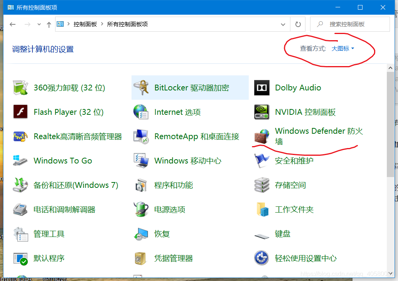Expand the chevron before 控制面板 breadcrumb
This screenshot has height=281, width=398.
(68, 24)
